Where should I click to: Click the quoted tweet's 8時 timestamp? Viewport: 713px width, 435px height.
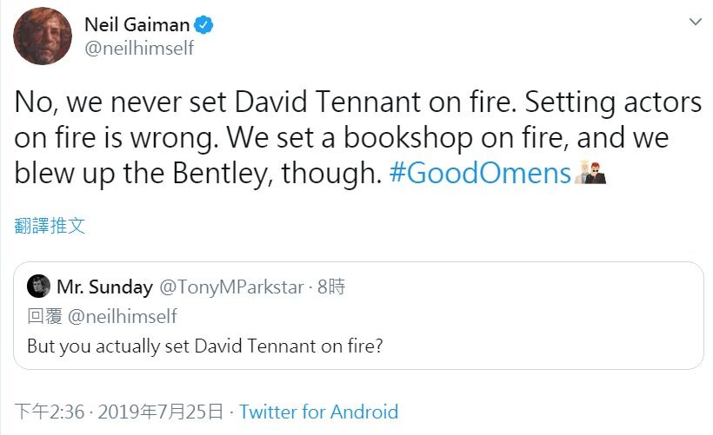click(331, 287)
